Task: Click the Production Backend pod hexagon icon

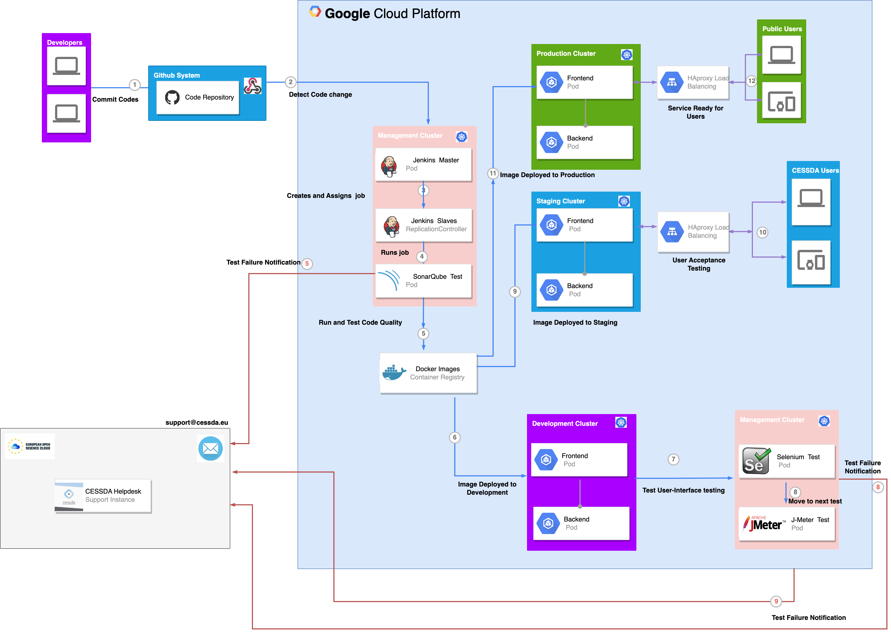Action: (x=551, y=142)
